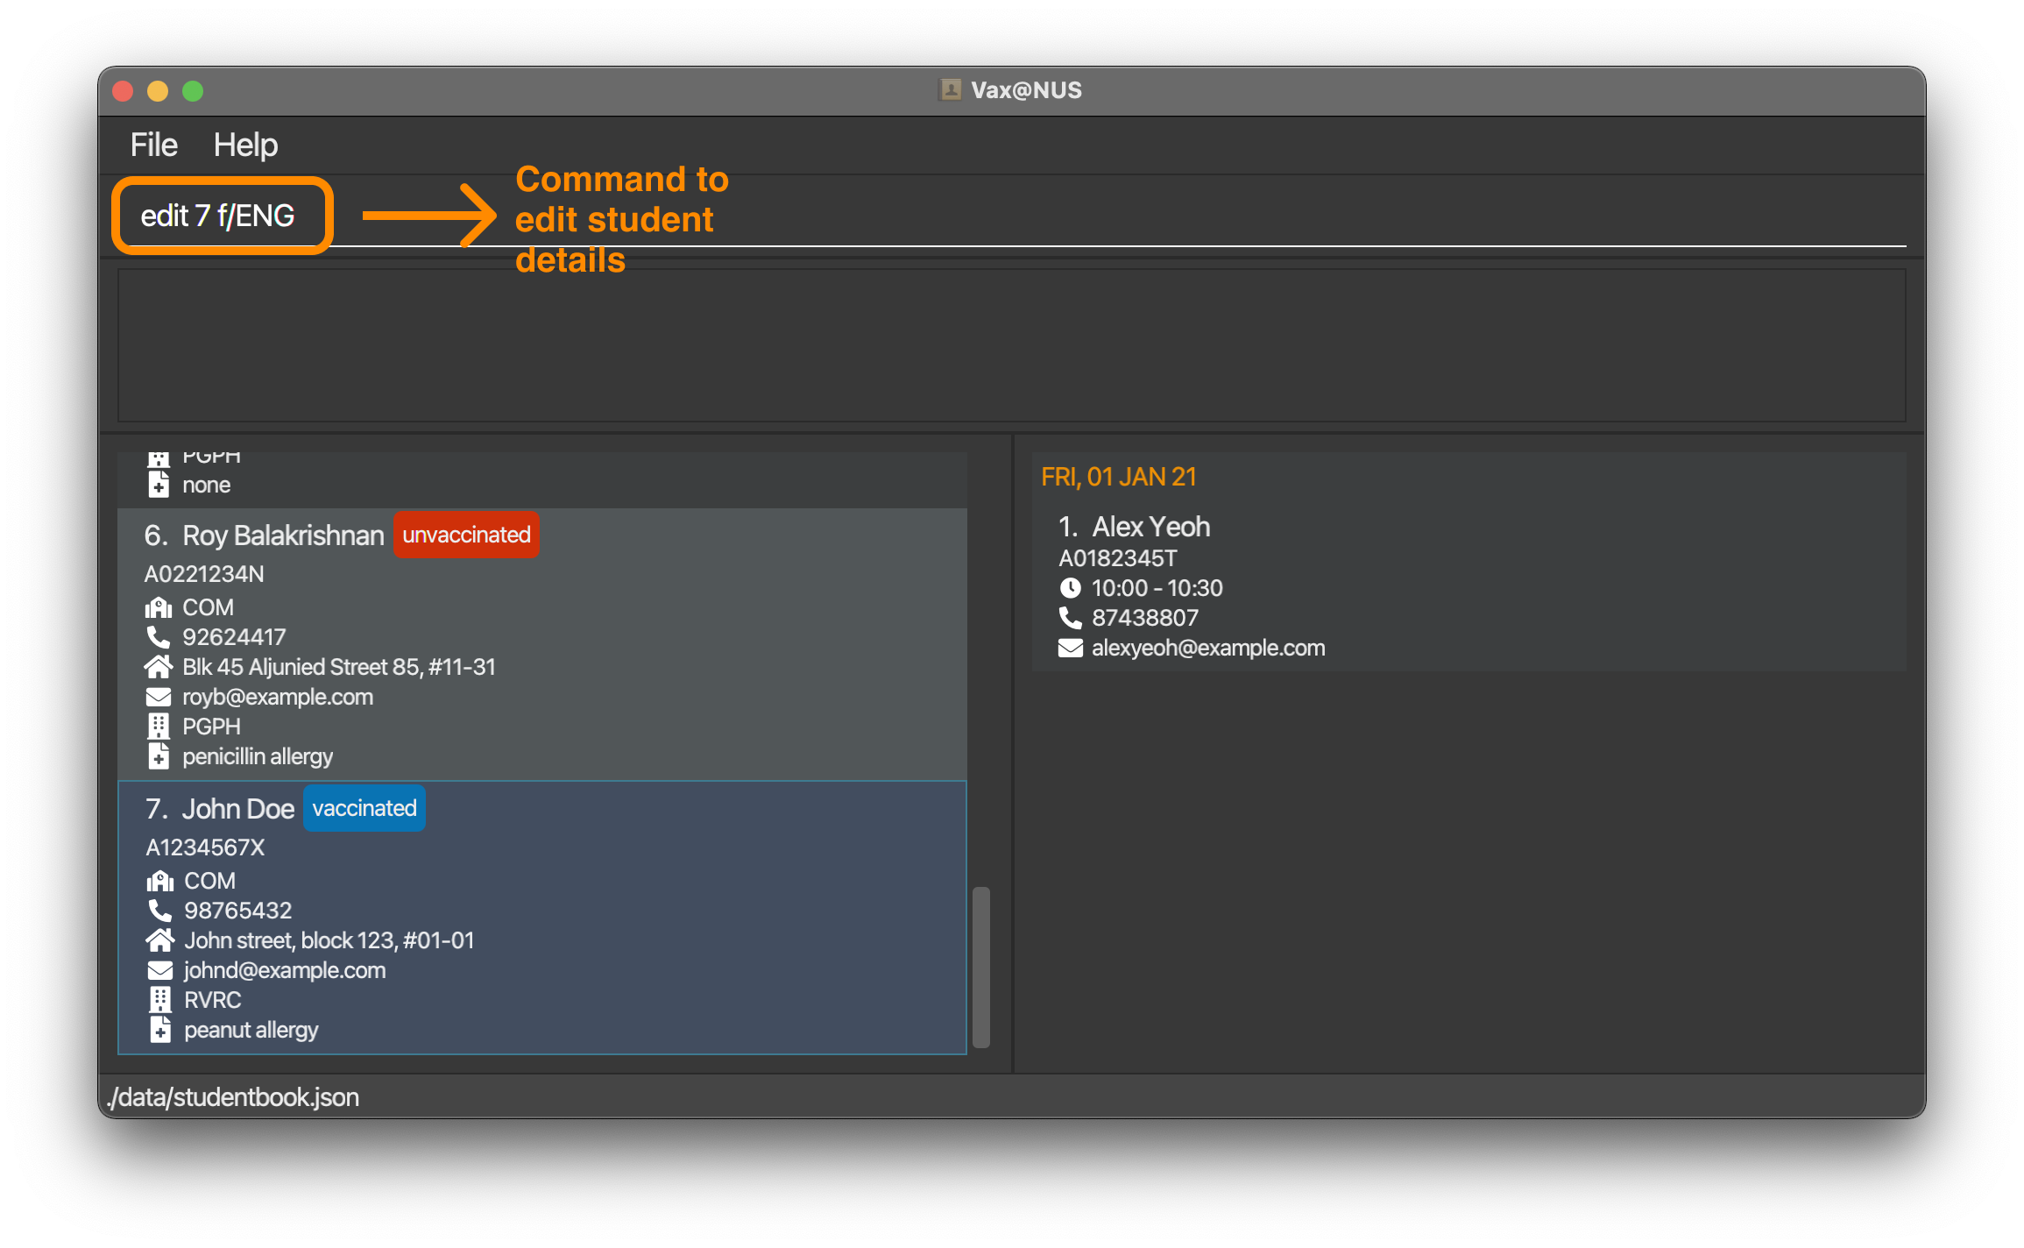Click the penicillin allergy text
Image resolution: width=2024 pixels, height=1248 pixels.
[x=258, y=756]
